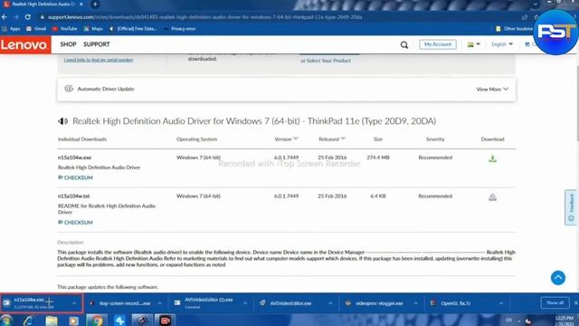The width and height of the screenshot is (579, 326).
Task: Click the 274.4 MB size cell
Action: coord(378,158)
